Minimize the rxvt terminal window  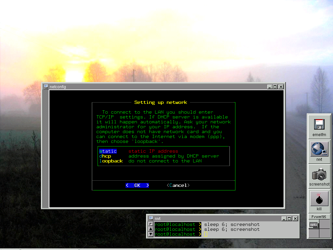(x=284, y=218)
